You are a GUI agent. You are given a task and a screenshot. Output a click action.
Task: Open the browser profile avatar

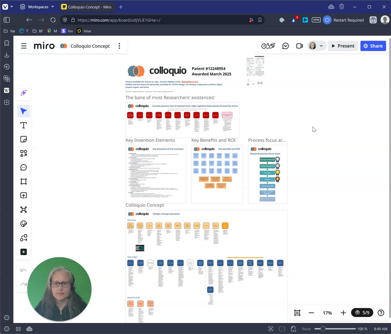(x=385, y=20)
